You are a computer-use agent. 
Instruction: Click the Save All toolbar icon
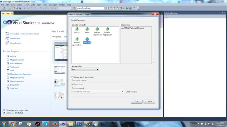pos(20,8)
